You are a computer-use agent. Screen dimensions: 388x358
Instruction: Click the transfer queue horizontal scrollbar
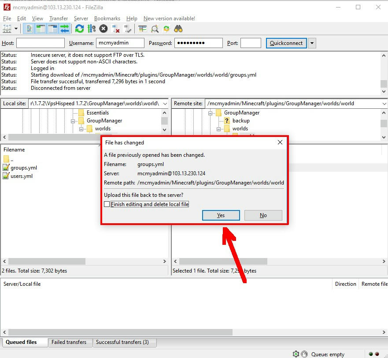tap(121, 332)
